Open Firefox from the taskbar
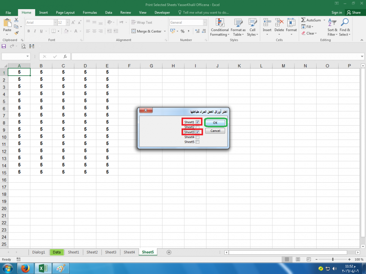366x274 pixels. tap(25, 269)
